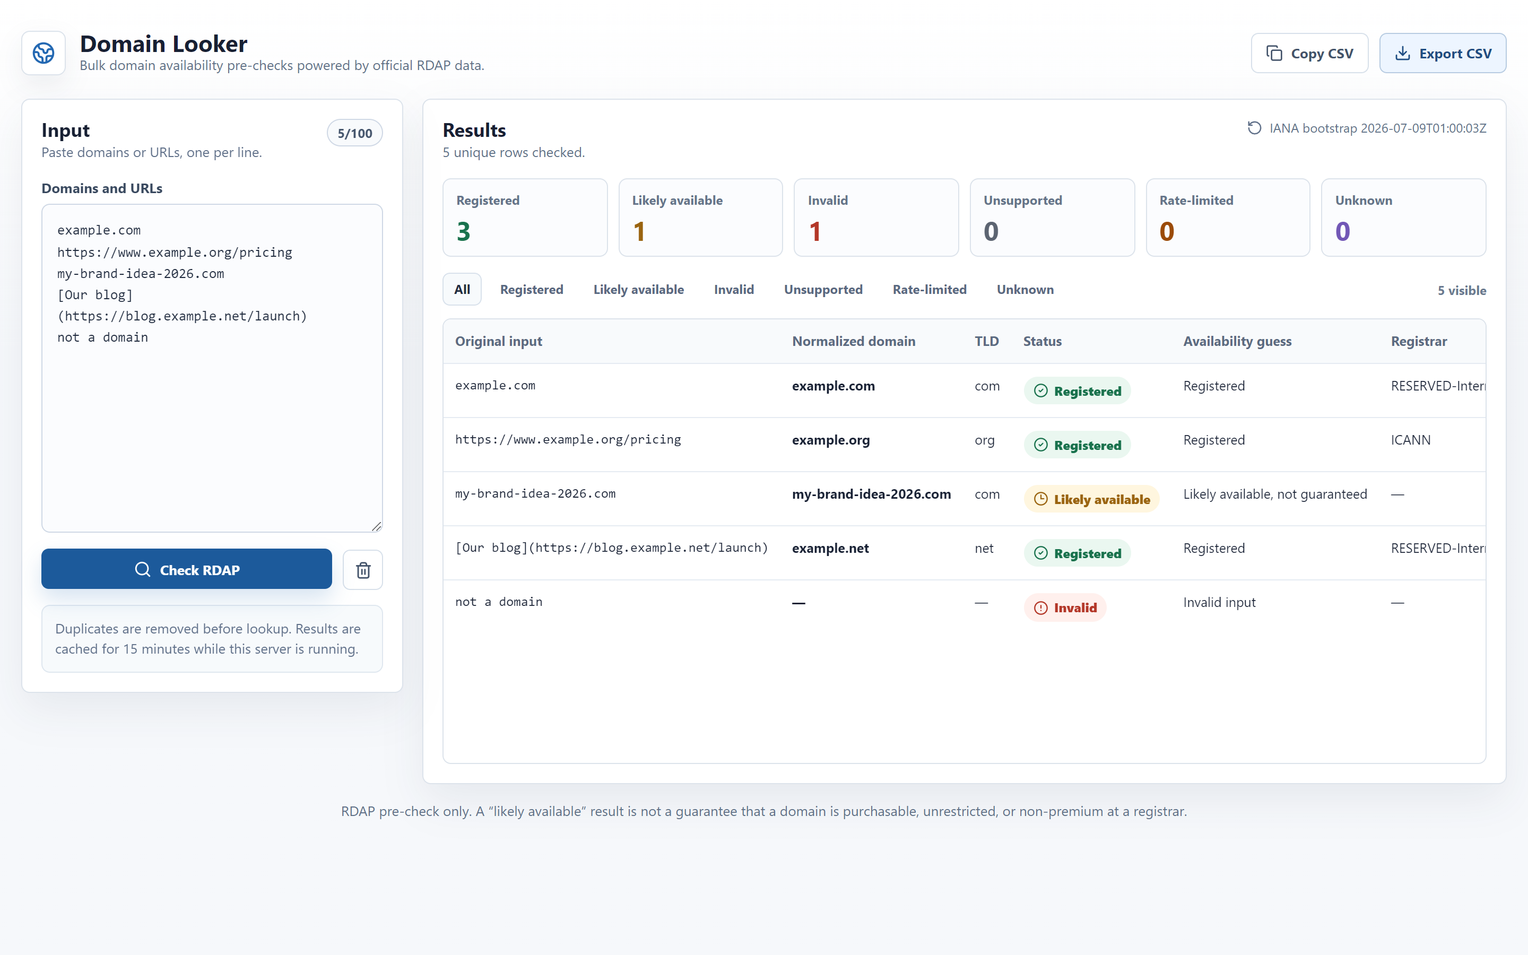The height and width of the screenshot is (955, 1528).
Task: Click the org TLD cell
Action: pos(984,440)
